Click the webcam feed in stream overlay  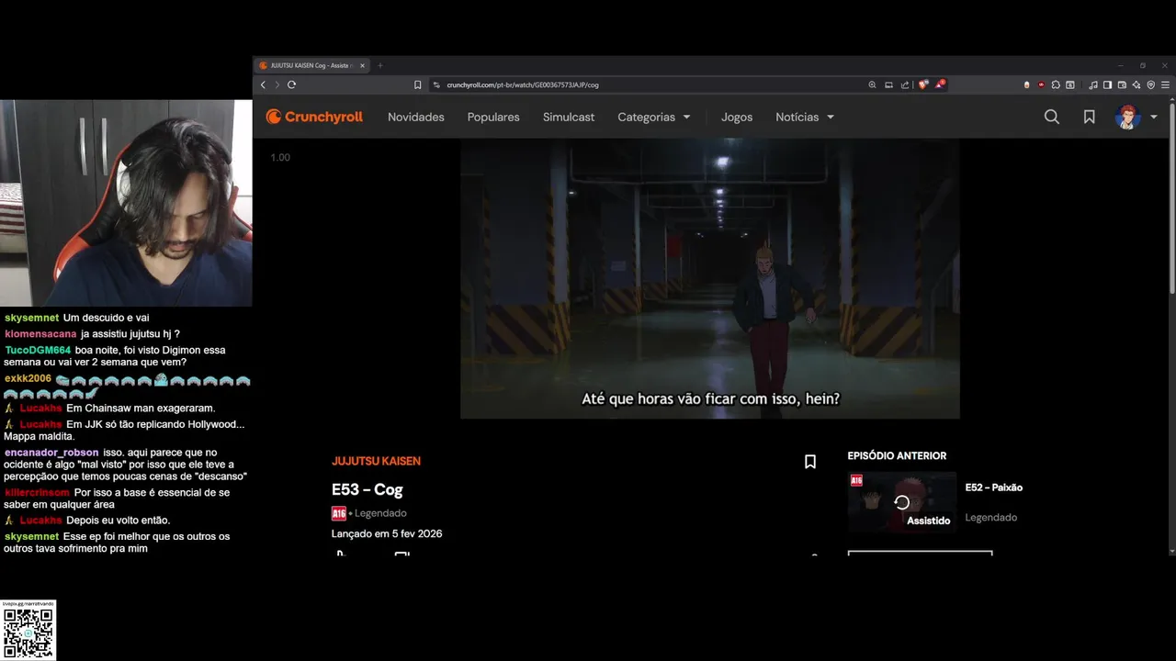[126, 203]
